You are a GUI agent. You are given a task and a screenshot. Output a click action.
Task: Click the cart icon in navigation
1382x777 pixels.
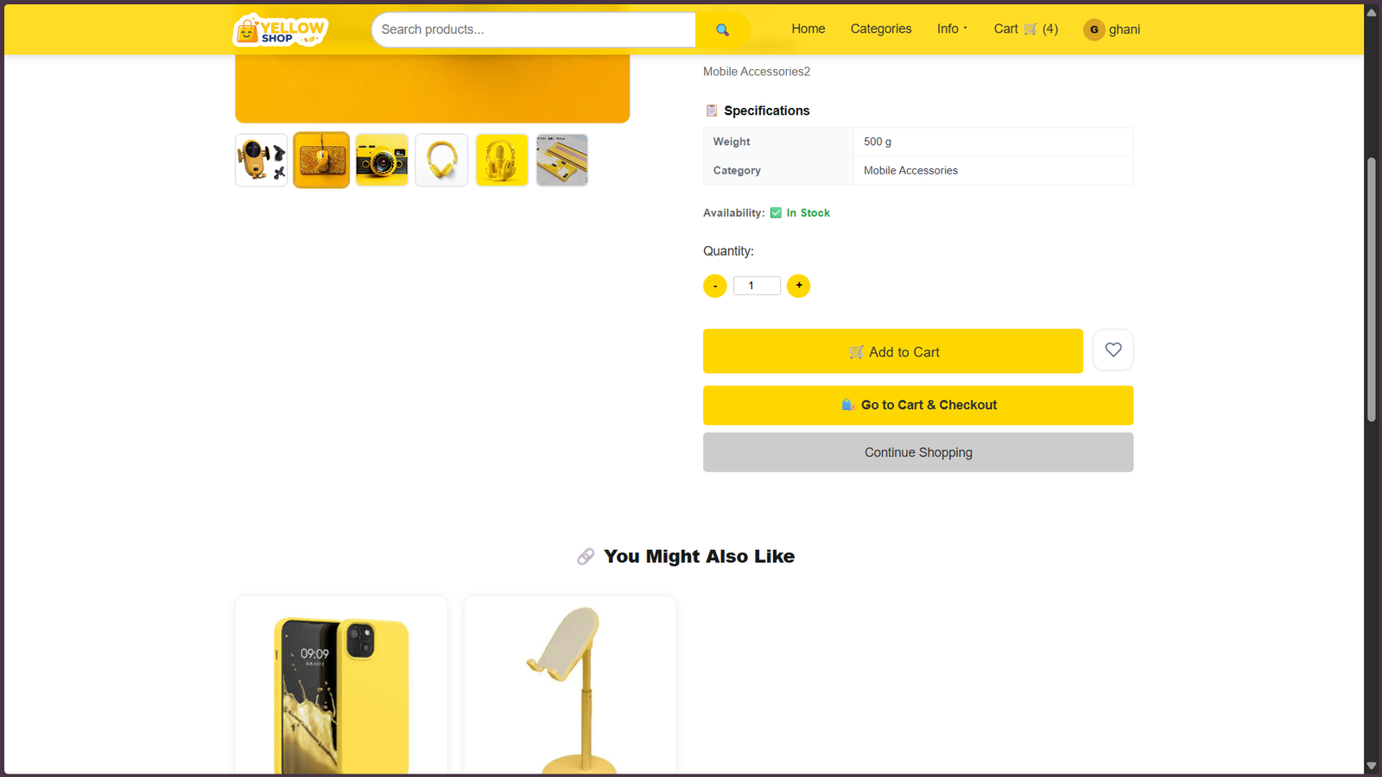(x=1030, y=29)
